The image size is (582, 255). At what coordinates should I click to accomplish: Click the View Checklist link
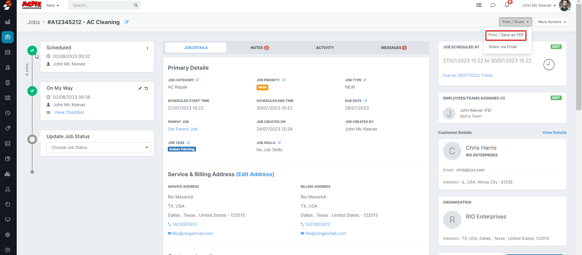pos(69,112)
